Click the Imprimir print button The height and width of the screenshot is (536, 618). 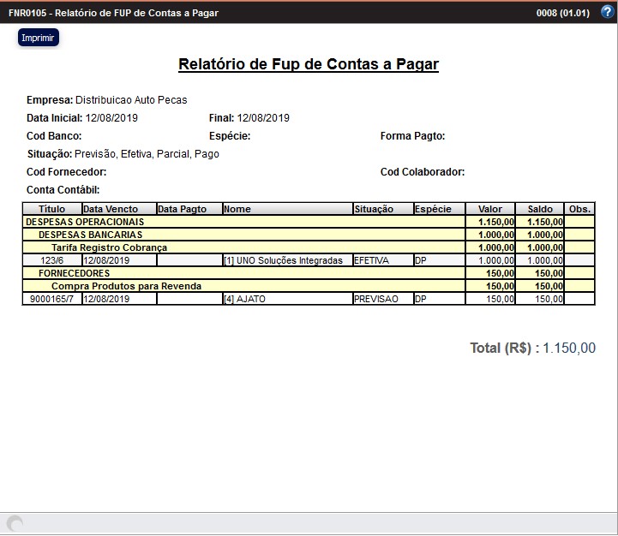click(38, 38)
